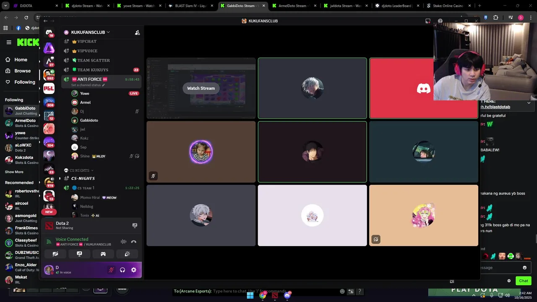Expand Show More in Kick following list
Viewport: 537px width, 302px height.
pos(14,172)
